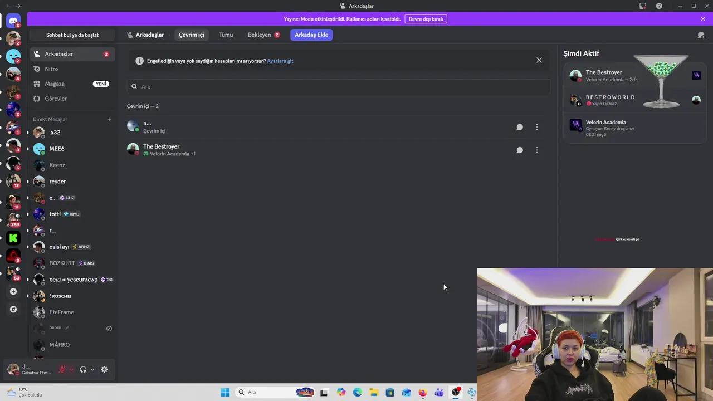Open File Explorer from taskbar

[x=374, y=392]
